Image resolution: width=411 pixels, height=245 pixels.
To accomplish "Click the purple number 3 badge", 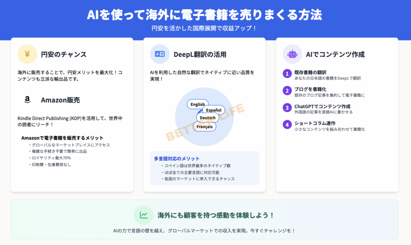I will coord(287,107).
